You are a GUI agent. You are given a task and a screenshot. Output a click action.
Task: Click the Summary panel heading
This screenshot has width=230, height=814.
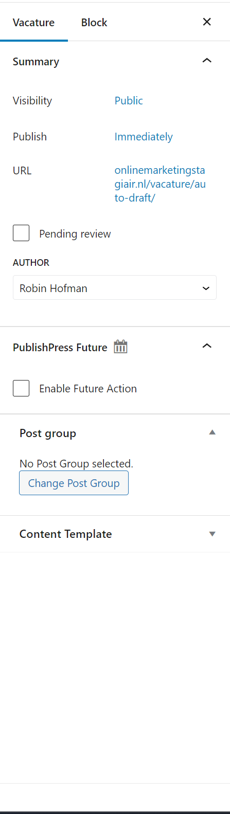pos(36,62)
